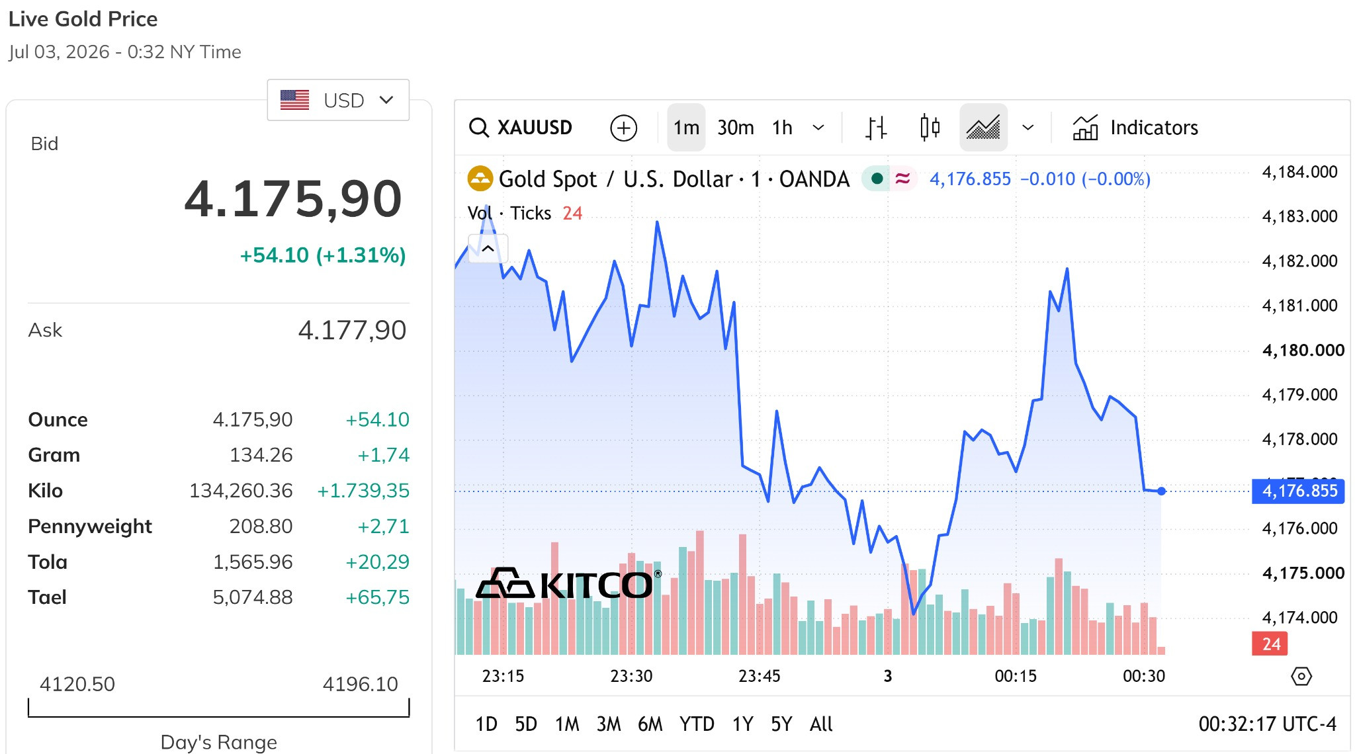Toggle the green market status dot
The width and height of the screenshot is (1355, 754).
point(877,179)
